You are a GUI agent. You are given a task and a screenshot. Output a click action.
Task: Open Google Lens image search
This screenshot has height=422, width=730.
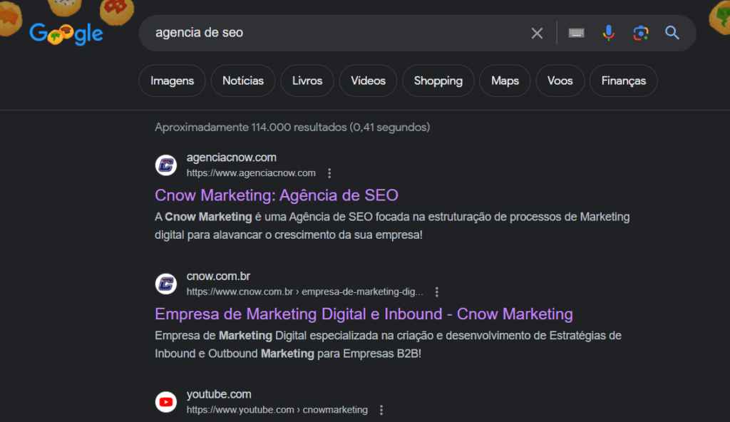pyautogui.click(x=641, y=33)
